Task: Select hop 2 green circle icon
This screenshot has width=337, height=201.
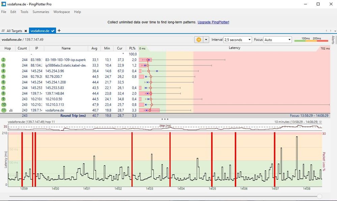Action: click(x=3, y=60)
